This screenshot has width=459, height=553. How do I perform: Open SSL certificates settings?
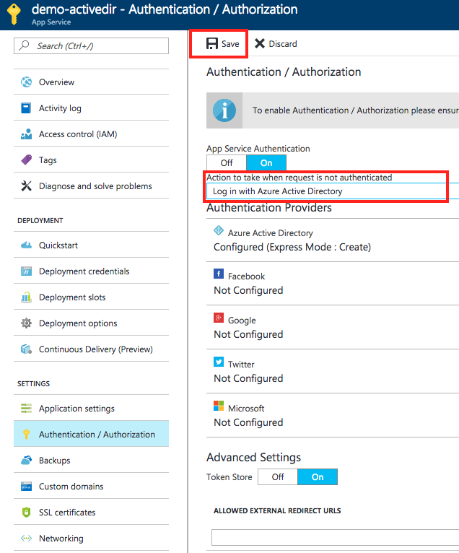click(92, 512)
